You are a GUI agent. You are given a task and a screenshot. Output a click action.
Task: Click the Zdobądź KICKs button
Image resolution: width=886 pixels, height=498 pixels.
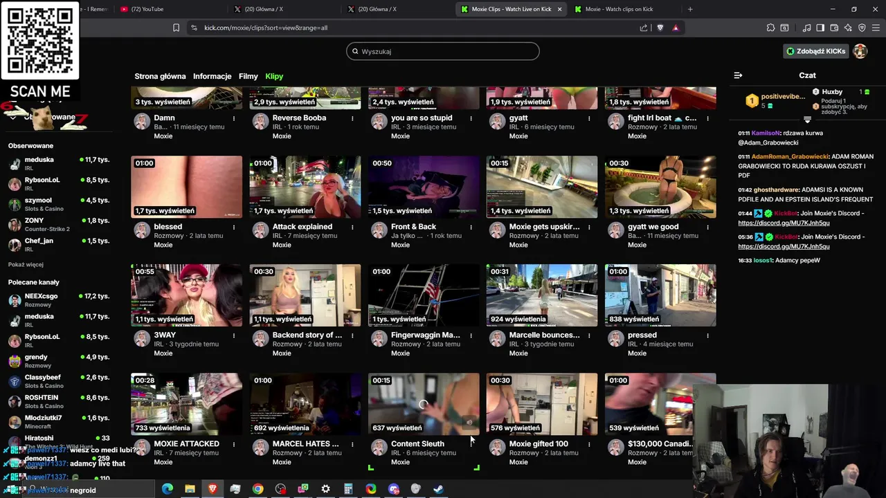pyautogui.click(x=815, y=51)
